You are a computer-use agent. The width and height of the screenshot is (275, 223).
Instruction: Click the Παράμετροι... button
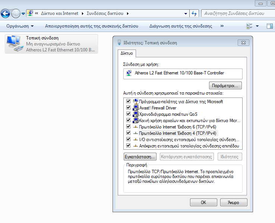pos(225,86)
